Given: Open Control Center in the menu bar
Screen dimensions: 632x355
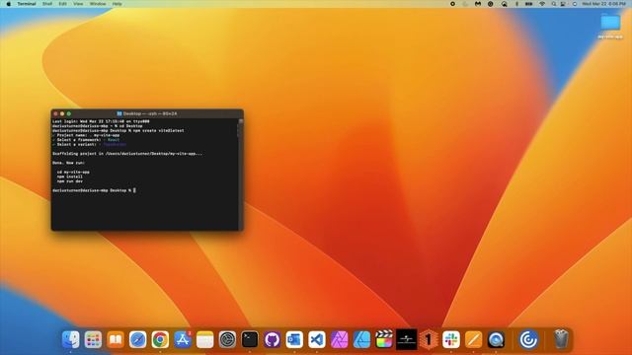Looking at the screenshot, I should click(563, 4).
